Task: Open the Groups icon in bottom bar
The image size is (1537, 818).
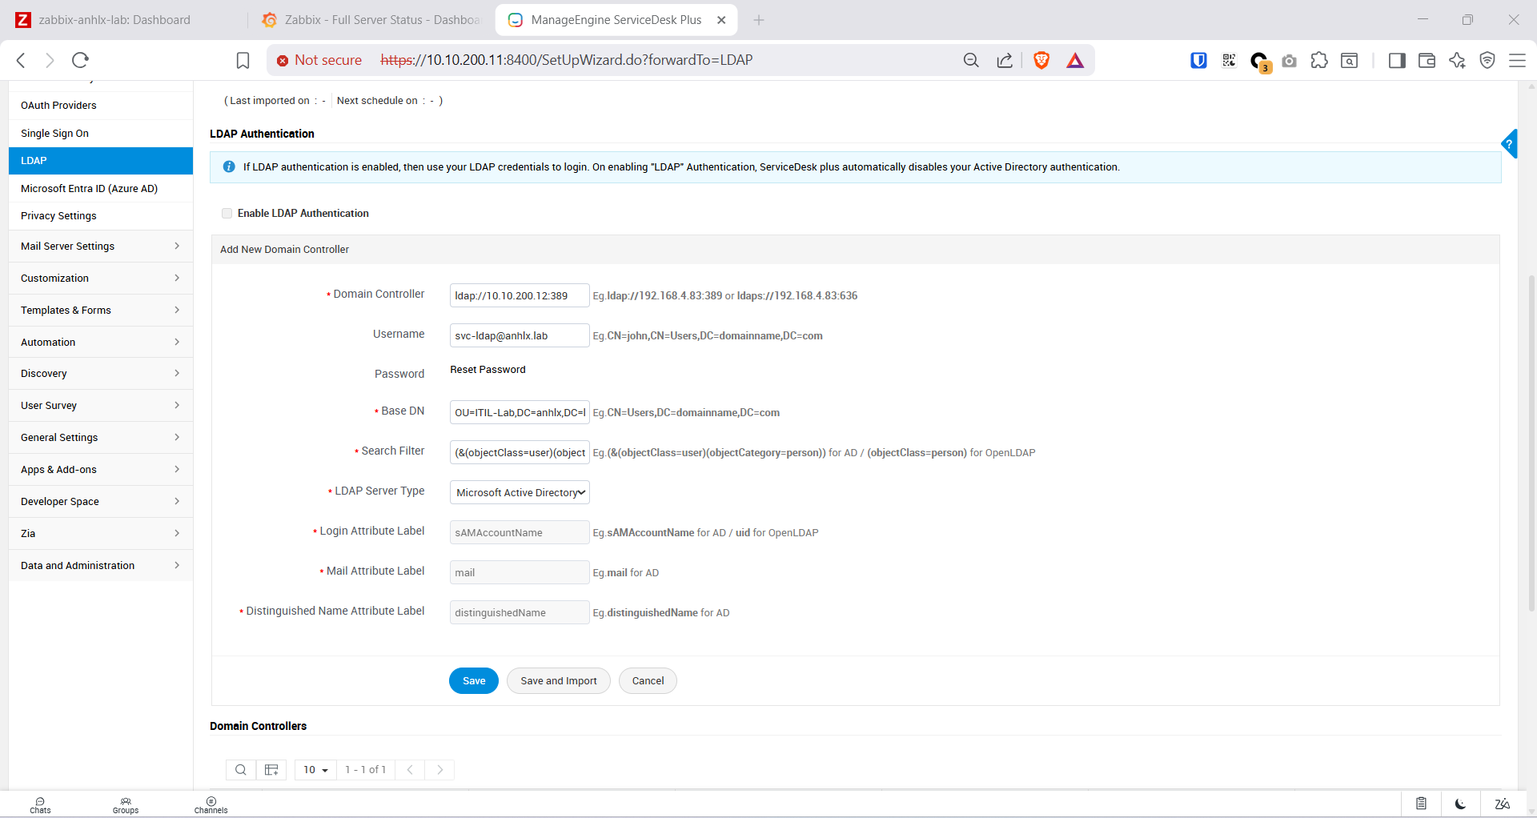Action: click(x=126, y=804)
